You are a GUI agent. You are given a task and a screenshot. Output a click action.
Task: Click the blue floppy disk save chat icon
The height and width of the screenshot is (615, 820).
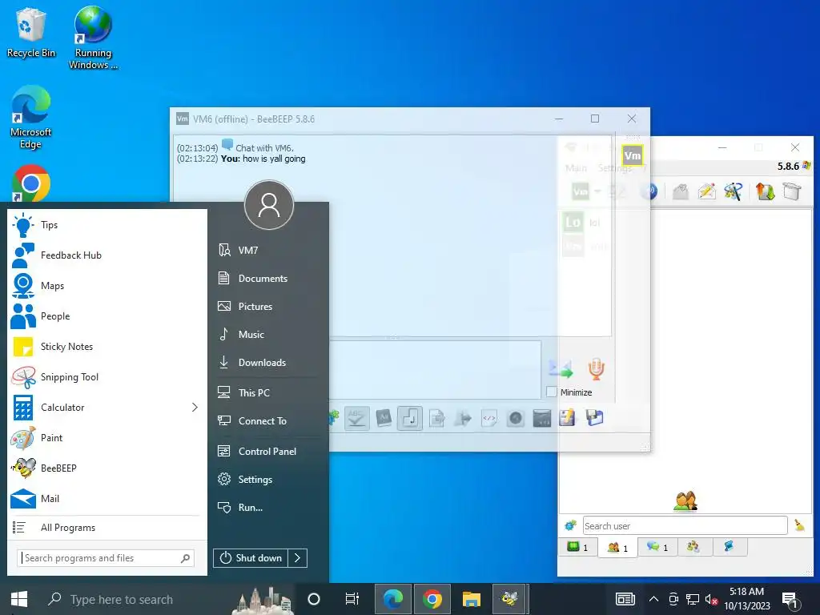[595, 418]
